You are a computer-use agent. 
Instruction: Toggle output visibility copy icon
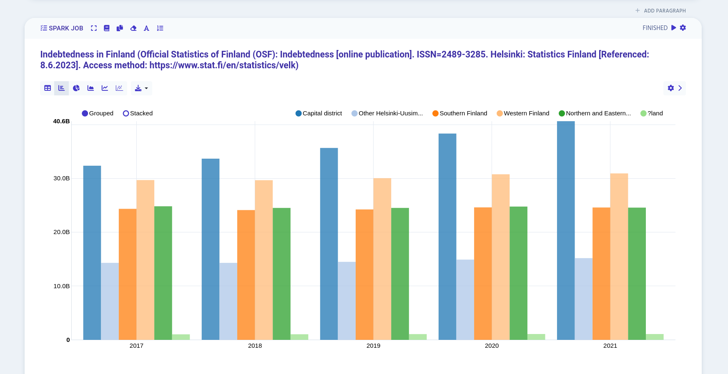(x=120, y=28)
